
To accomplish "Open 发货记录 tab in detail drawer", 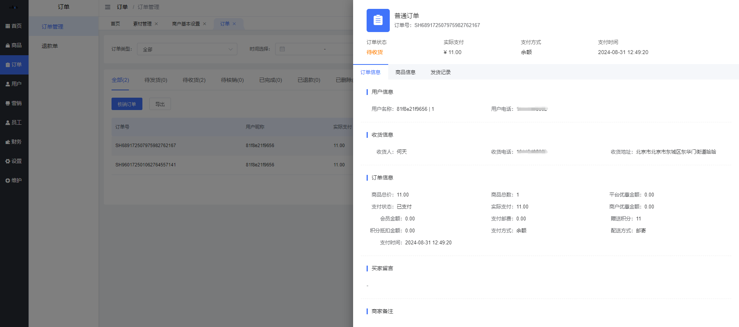I will tap(441, 72).
